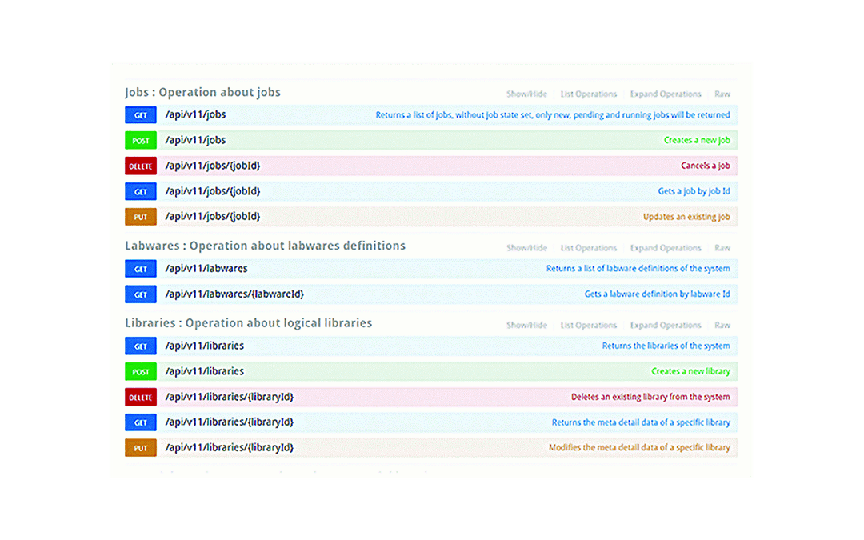Click the GET badge for /api/v11/jobs/{jobId}
Screen dimensions: 864x540
point(141,192)
